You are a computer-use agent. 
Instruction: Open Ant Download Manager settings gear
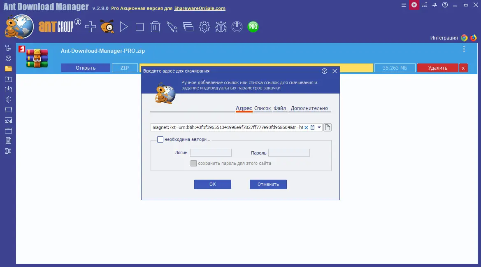tap(204, 26)
